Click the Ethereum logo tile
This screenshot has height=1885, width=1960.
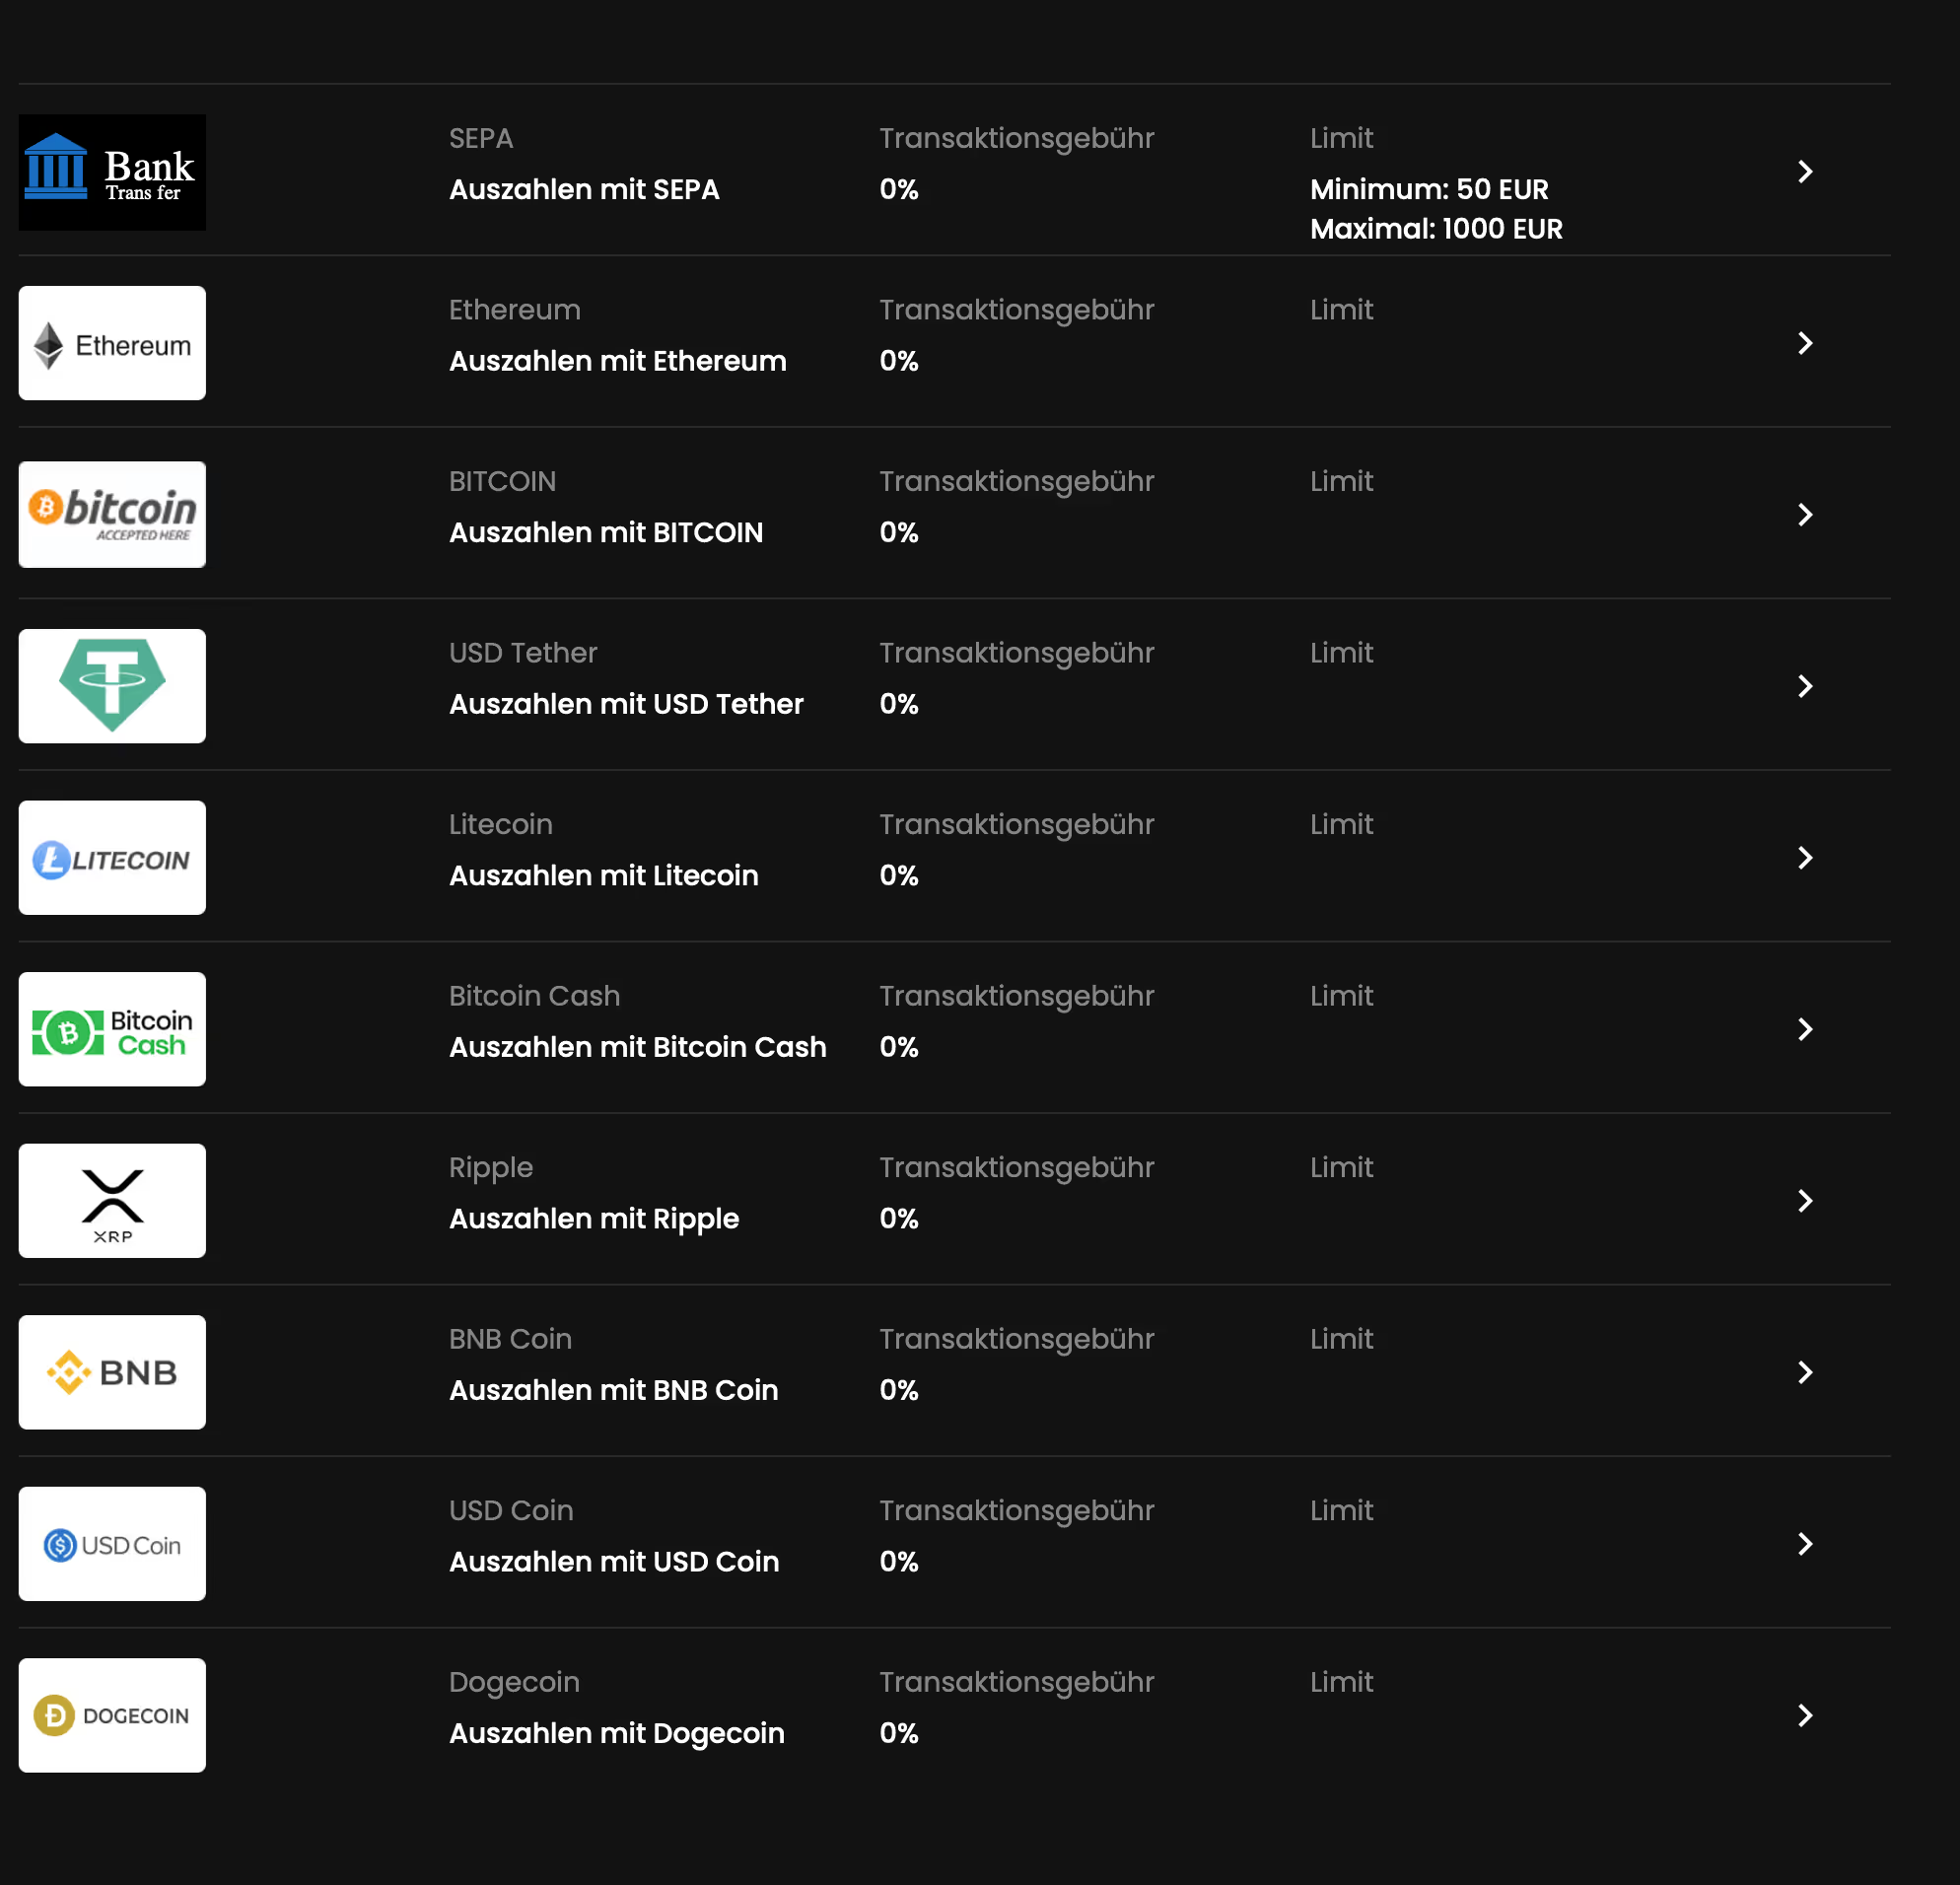pyautogui.click(x=112, y=343)
